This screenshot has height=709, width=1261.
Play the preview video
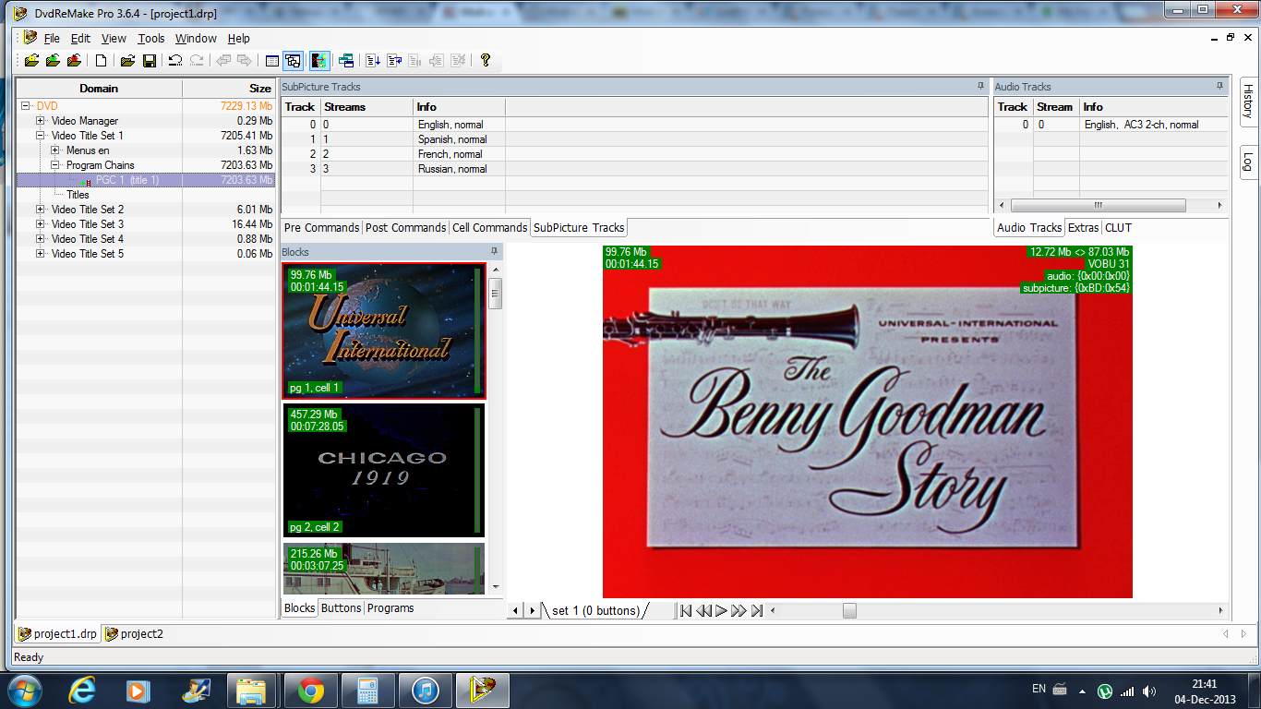click(x=722, y=610)
